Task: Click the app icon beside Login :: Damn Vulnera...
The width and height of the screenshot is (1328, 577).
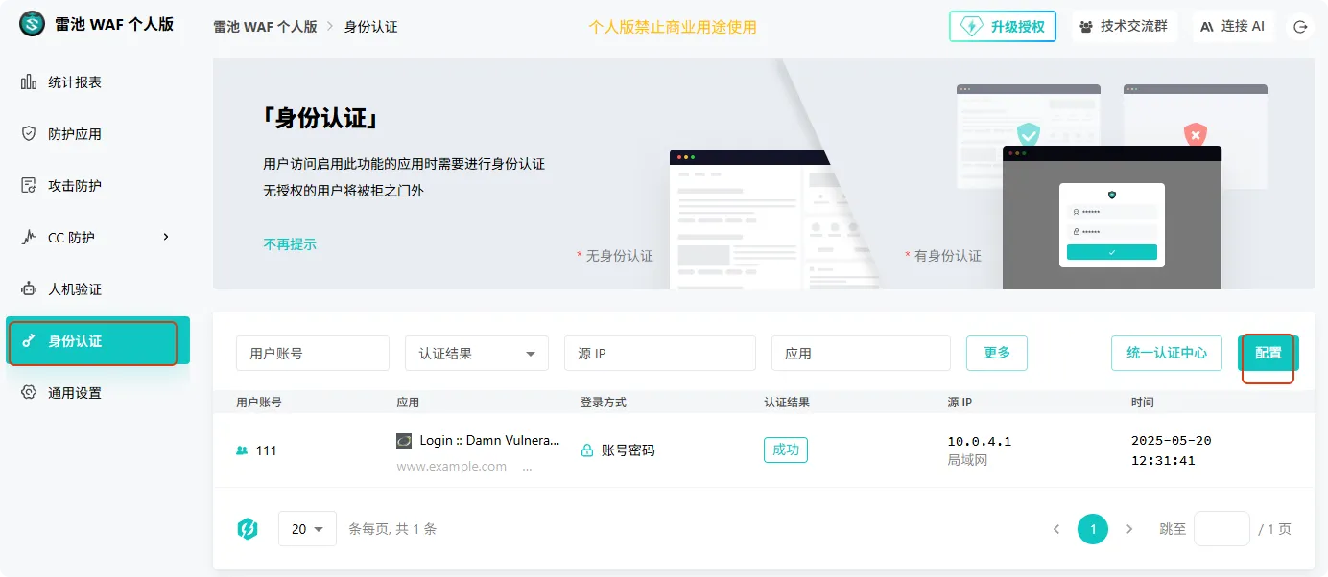Action: point(404,441)
